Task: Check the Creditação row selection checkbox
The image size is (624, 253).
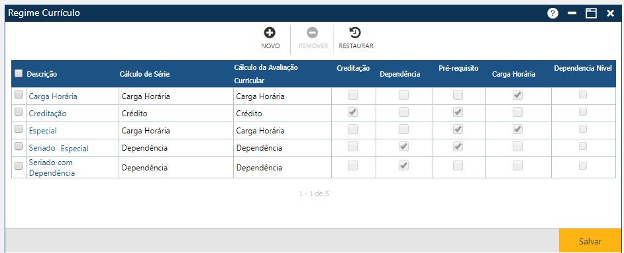Action: 19,112
